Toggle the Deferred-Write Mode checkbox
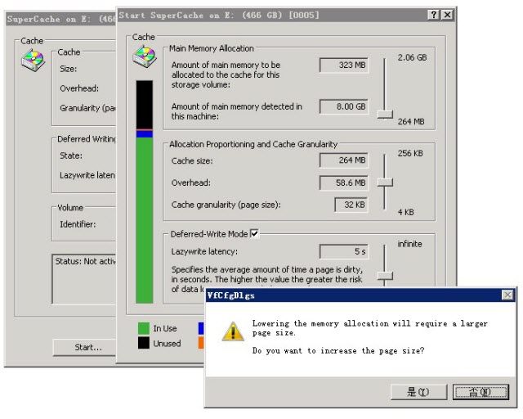The height and width of the screenshot is (419, 523). (x=254, y=233)
